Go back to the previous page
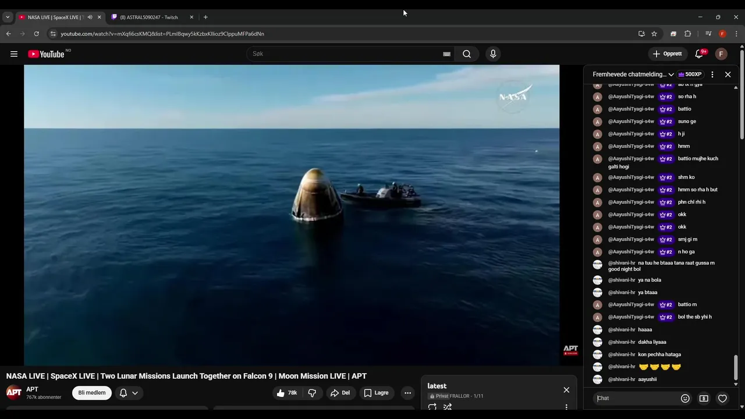Screen dimensions: 745x419 (9, 34)
